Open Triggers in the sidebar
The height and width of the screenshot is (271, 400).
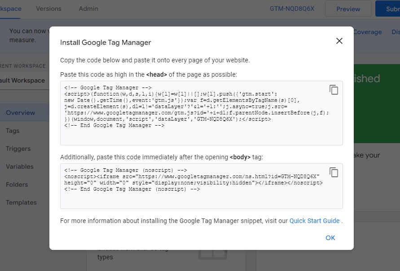point(18,149)
